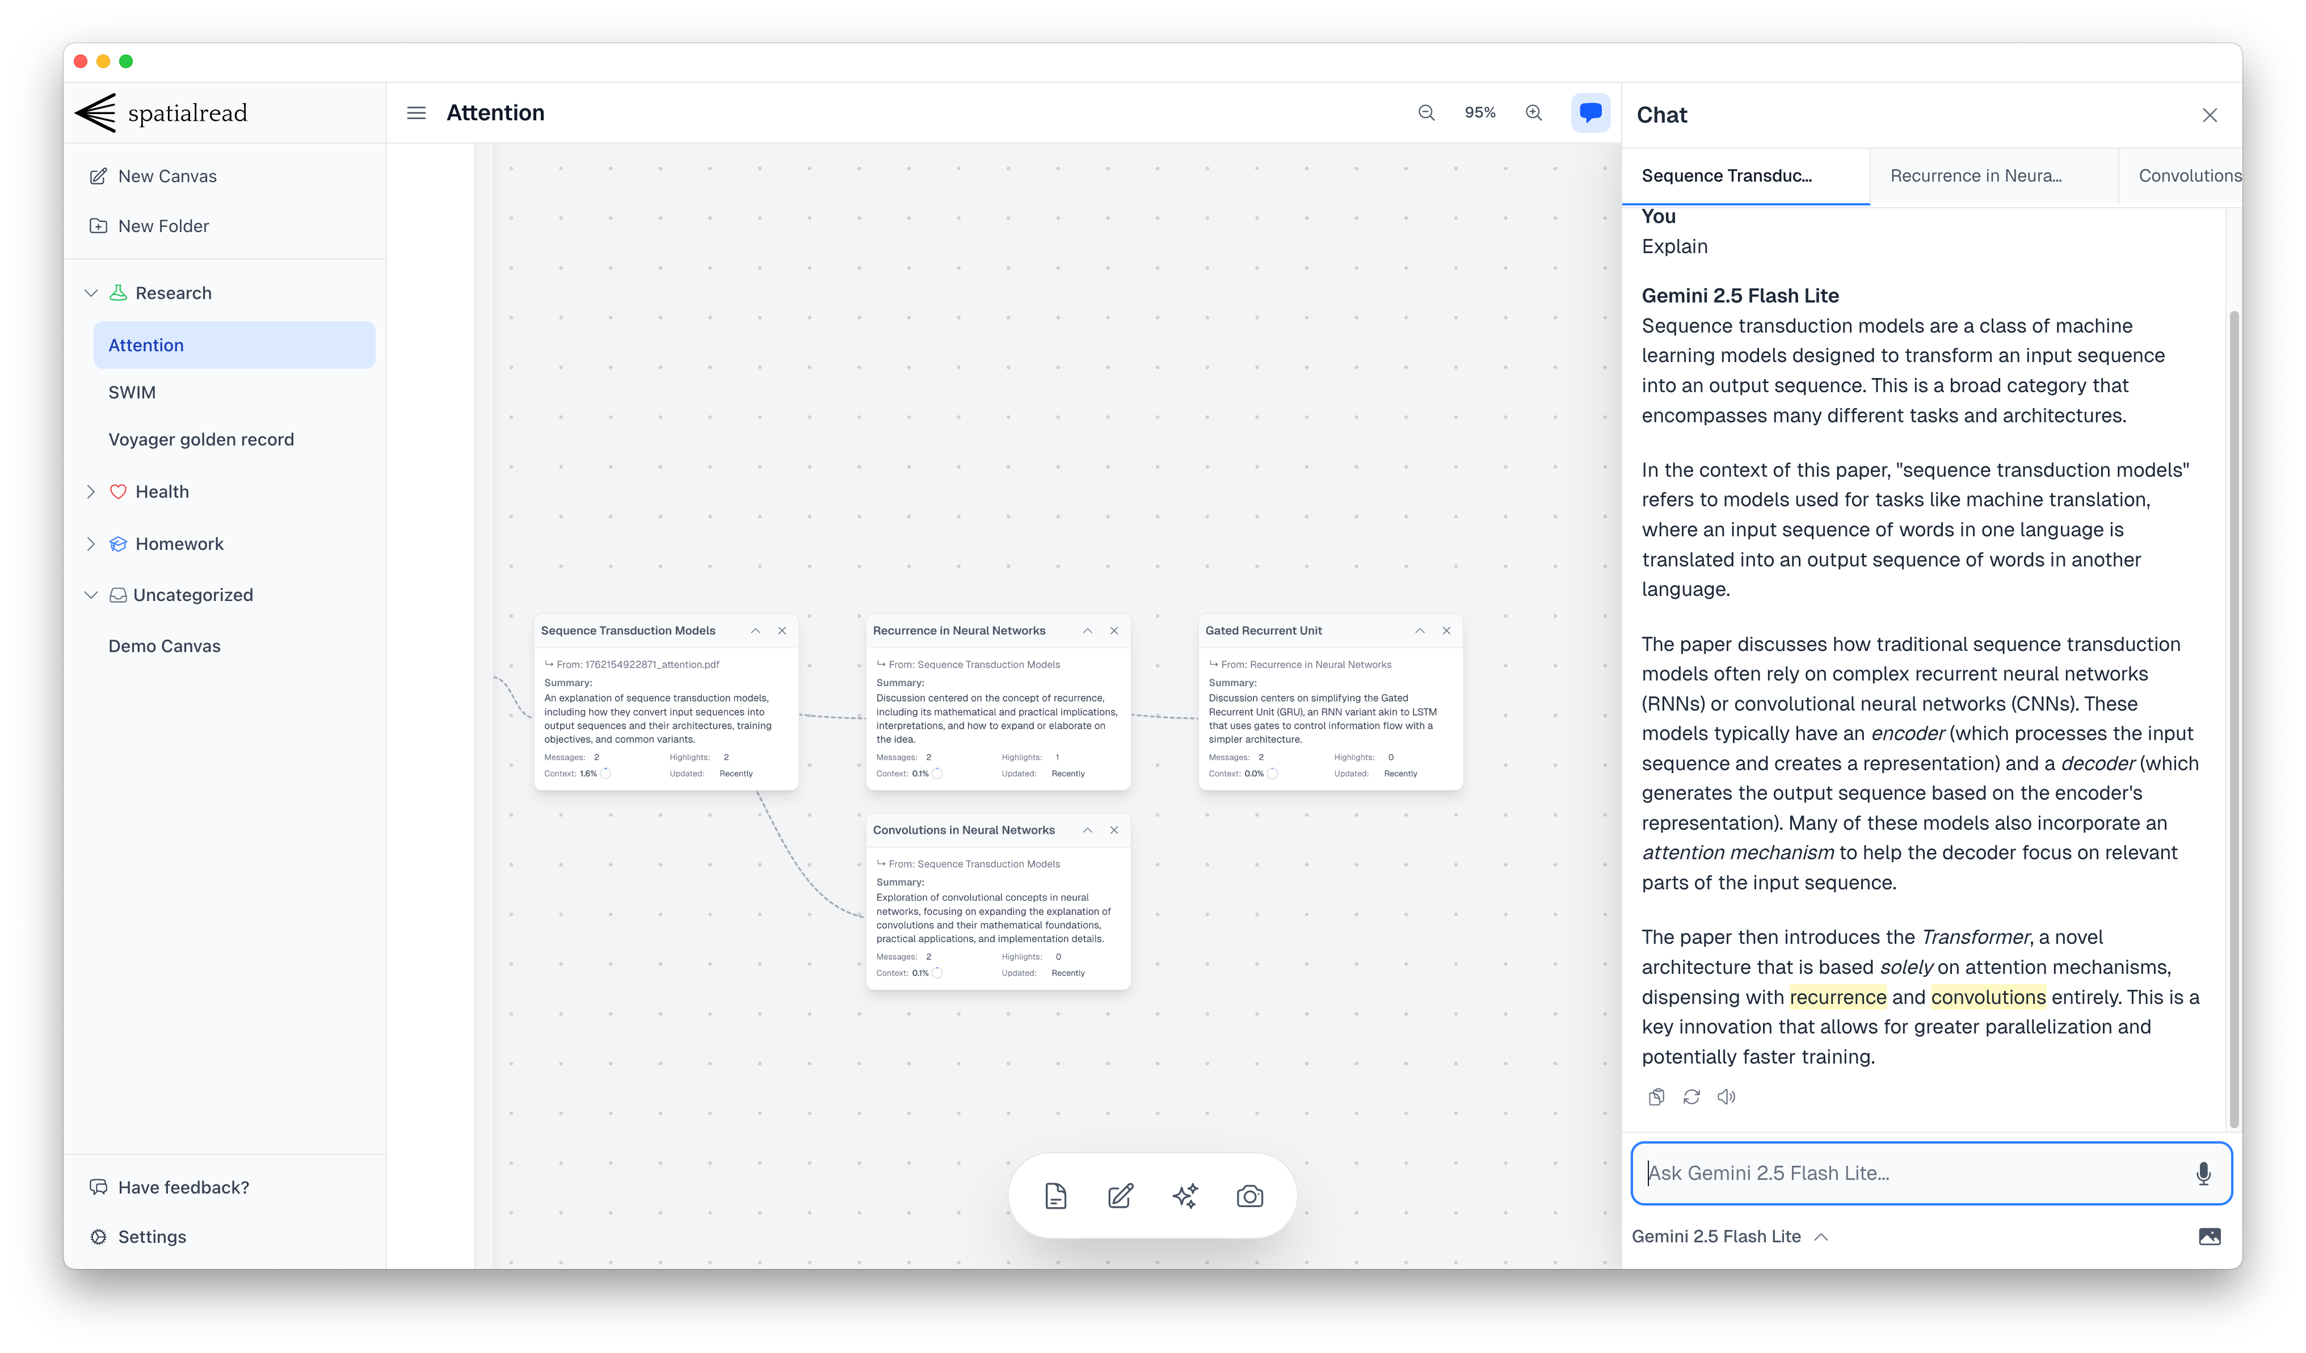
Task: Click the microphone icon in chat input
Action: tap(2203, 1173)
